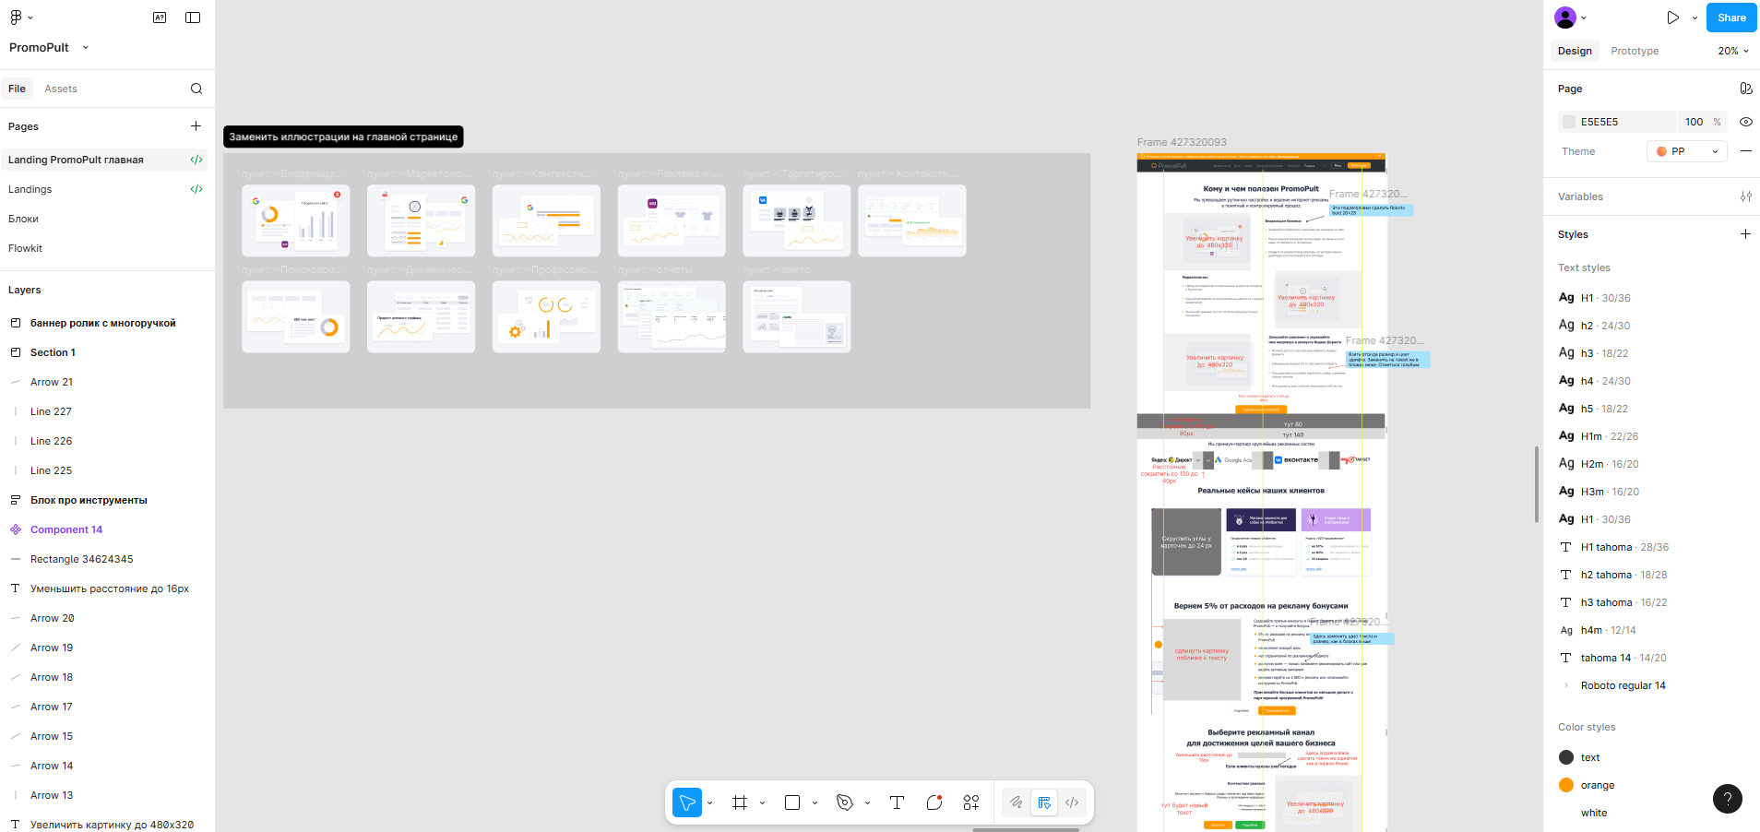Switch to the Assets tab
Image resolution: width=1760 pixels, height=832 pixels.
click(x=61, y=89)
